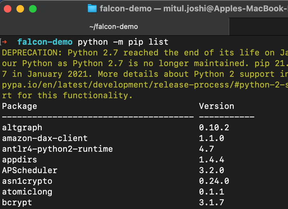Click the bcrypt package name
Viewport: 288px width, 209px height.
click(x=17, y=203)
